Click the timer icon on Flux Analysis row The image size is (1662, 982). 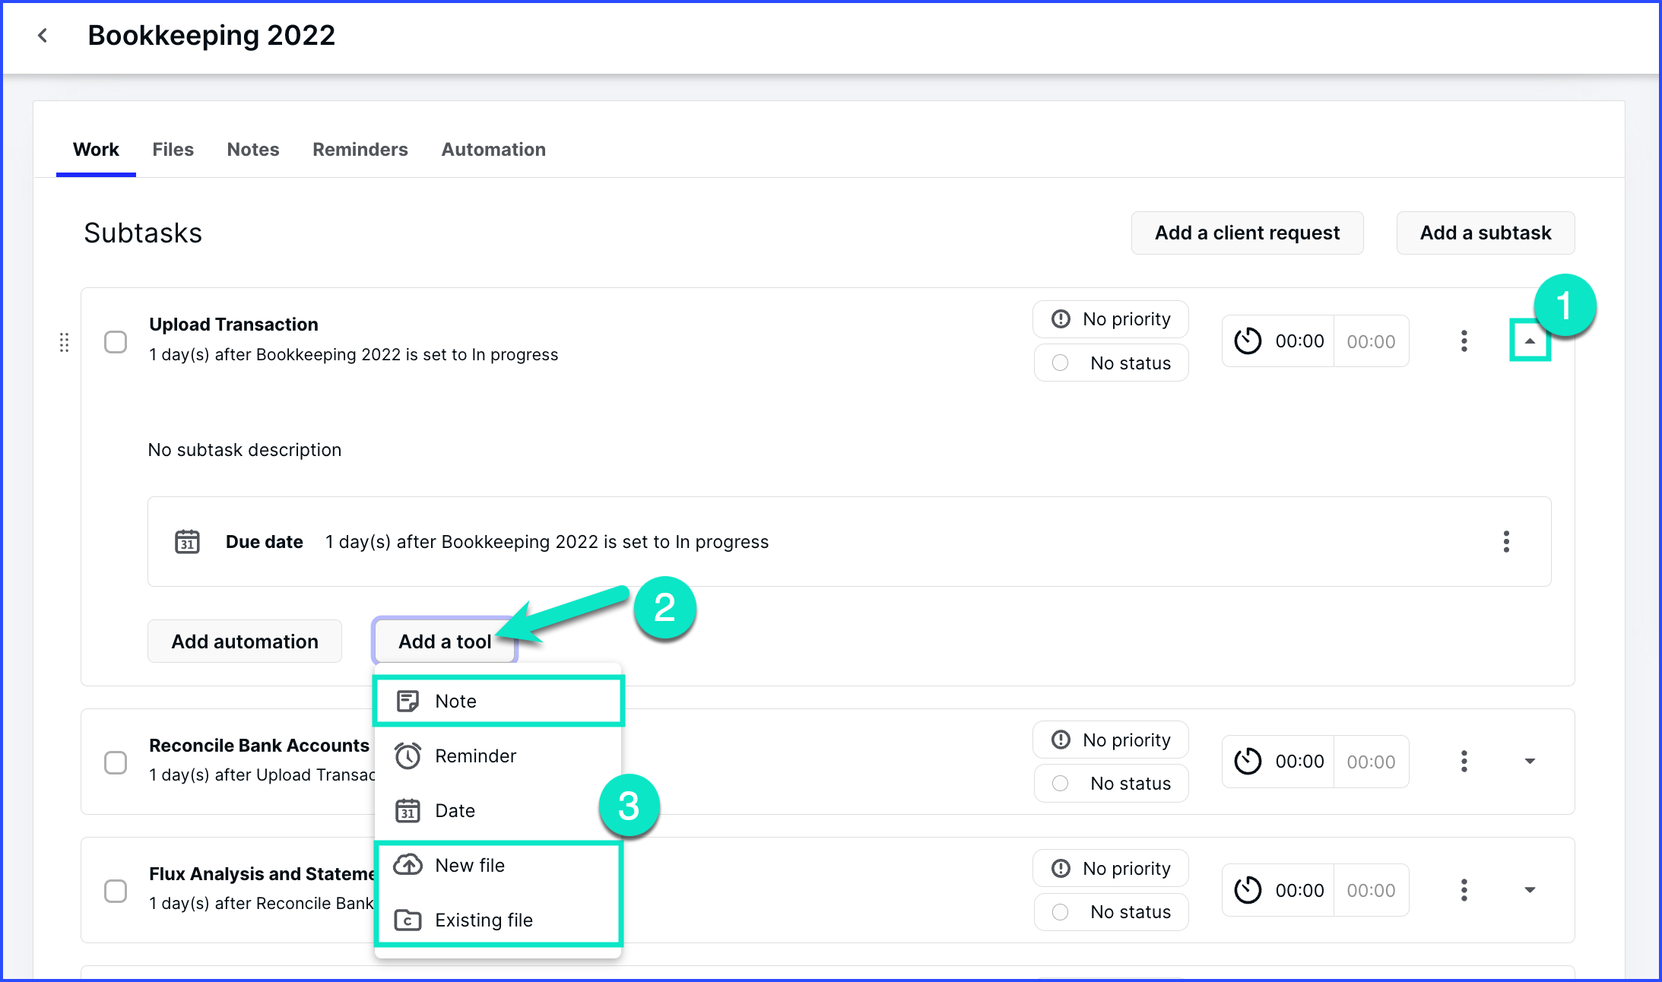1248,890
